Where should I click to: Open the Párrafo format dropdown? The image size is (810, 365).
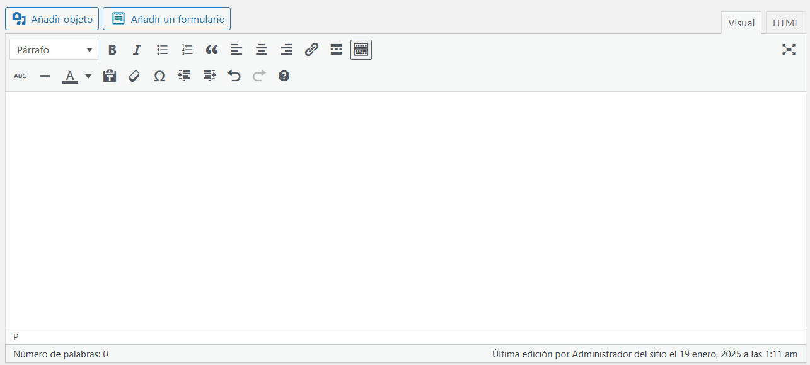pos(54,50)
